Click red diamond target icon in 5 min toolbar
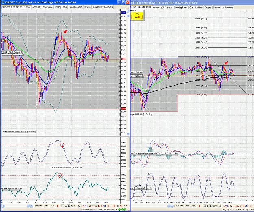 114,206
